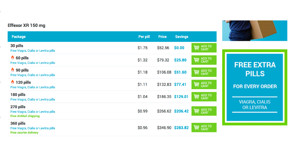Click the $1.04 per pill value
The width and height of the screenshot is (293, 147).
coord(143,97)
